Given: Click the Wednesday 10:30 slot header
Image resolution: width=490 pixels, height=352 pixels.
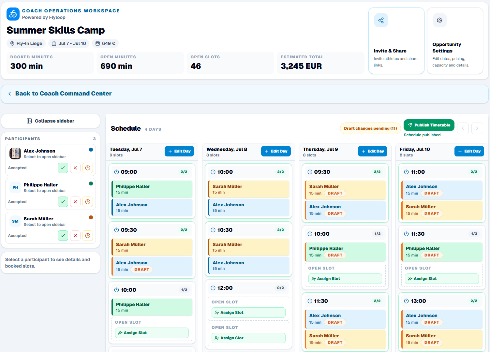Looking at the screenshot, I should pos(248,230).
